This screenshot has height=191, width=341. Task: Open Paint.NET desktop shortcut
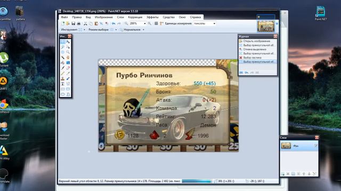click(x=321, y=13)
